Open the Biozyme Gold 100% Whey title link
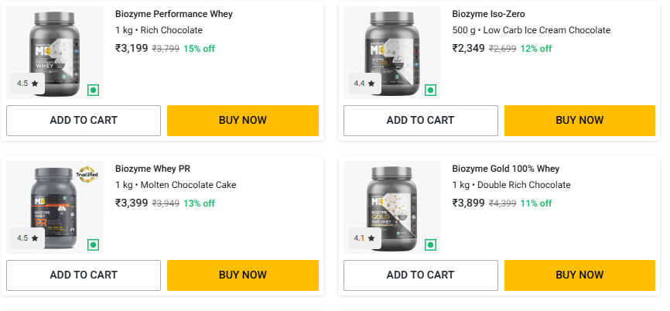Screen dimensions: 670x311 click(505, 169)
